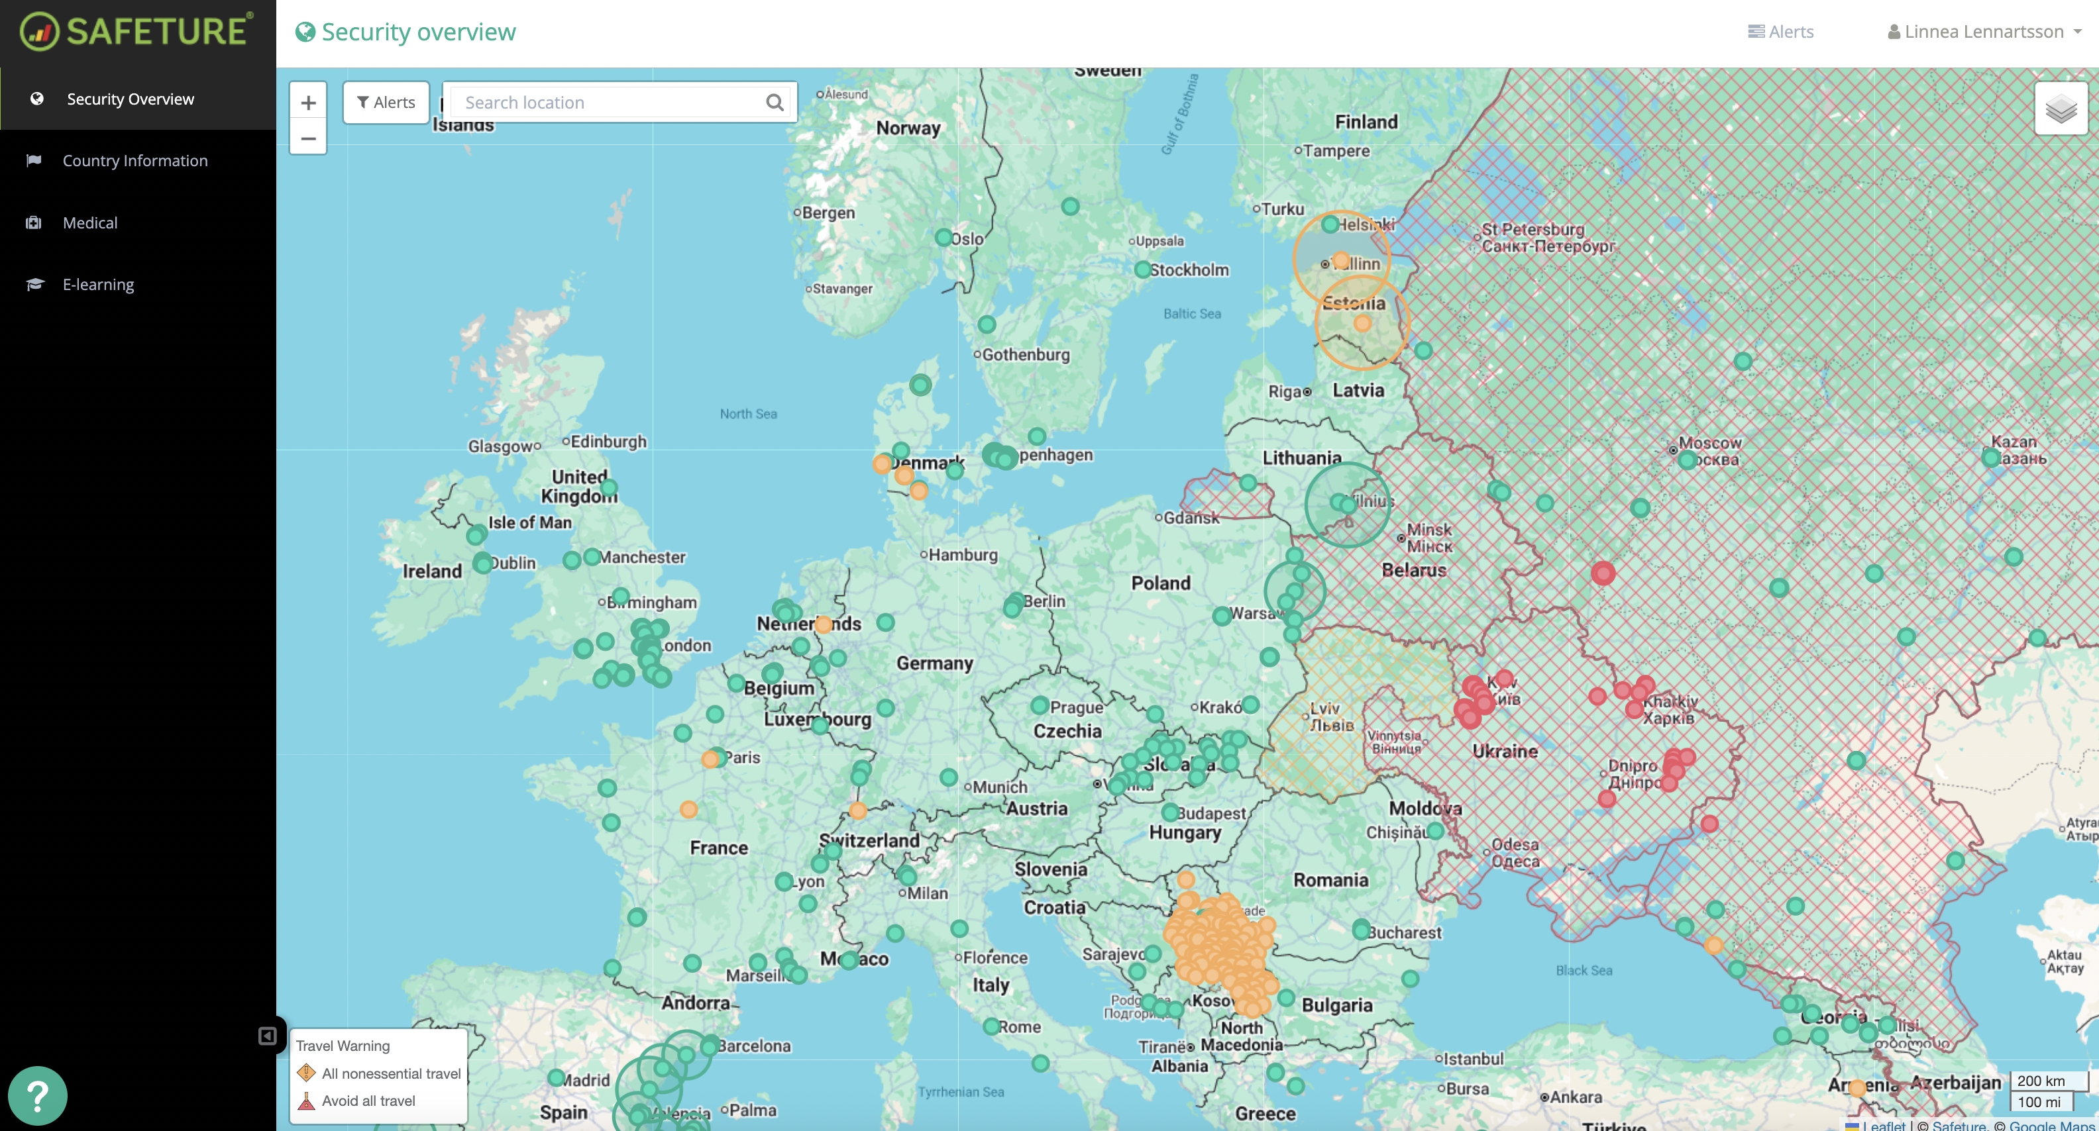
Task: Open the map layers switcher icon
Action: 2061,109
